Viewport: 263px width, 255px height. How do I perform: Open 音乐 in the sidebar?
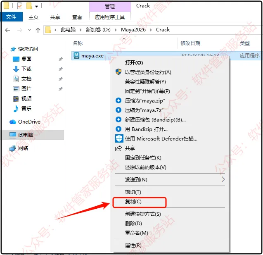pos(26,108)
